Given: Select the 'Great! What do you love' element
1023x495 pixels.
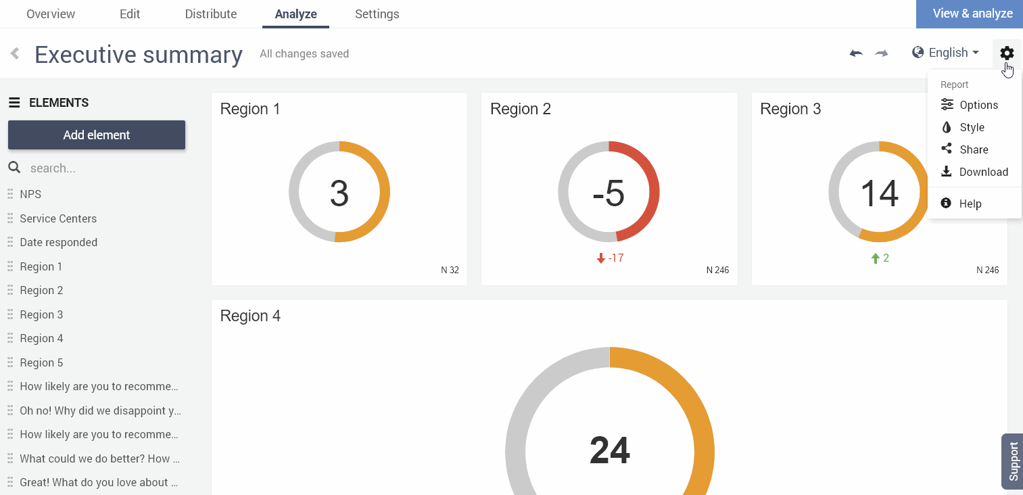Looking at the screenshot, I should (99, 482).
